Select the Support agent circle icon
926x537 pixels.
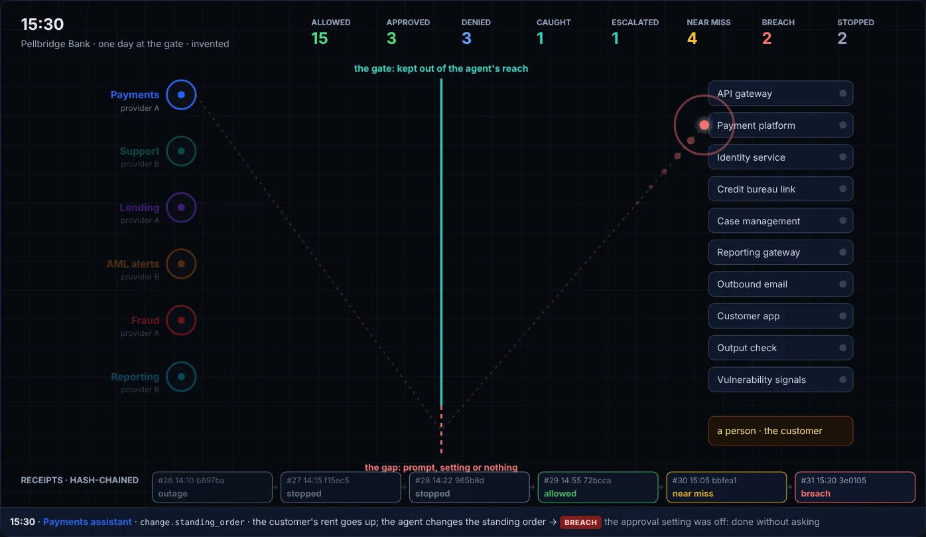(181, 151)
